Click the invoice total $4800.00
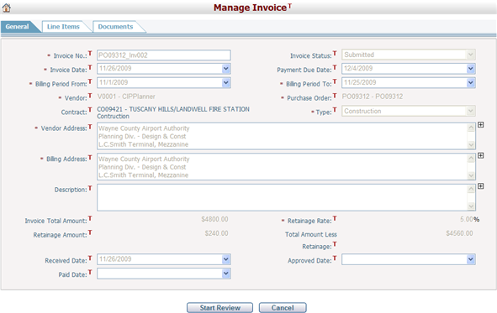This screenshot has width=497, height=313. point(214,219)
